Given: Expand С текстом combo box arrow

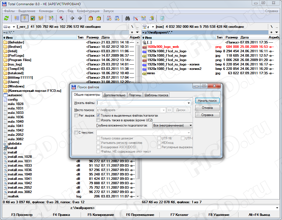Looking at the screenshot, I should point(189,133).
